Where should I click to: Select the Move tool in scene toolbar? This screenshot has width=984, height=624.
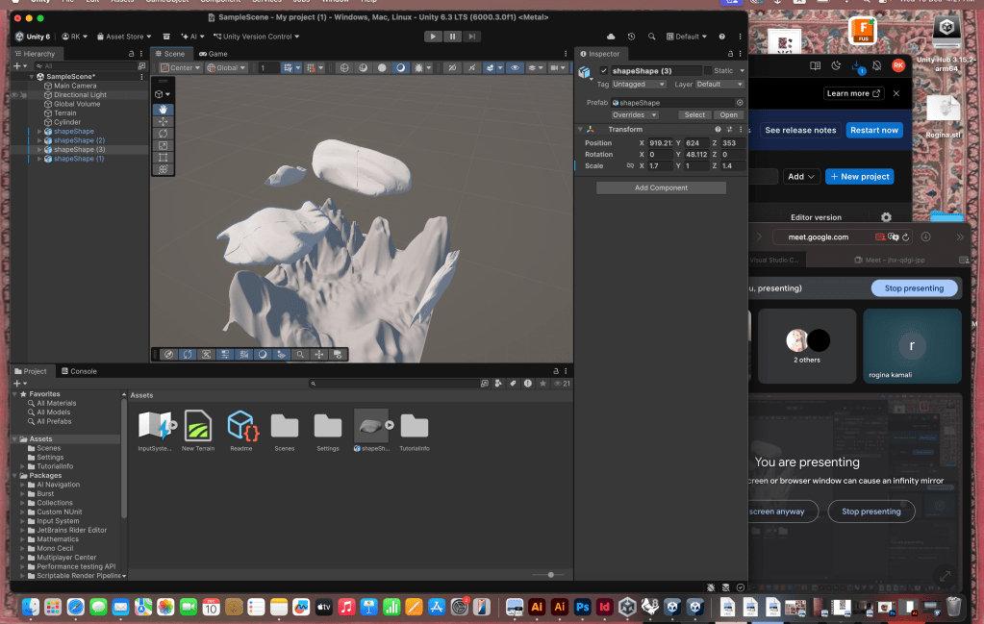click(x=163, y=121)
